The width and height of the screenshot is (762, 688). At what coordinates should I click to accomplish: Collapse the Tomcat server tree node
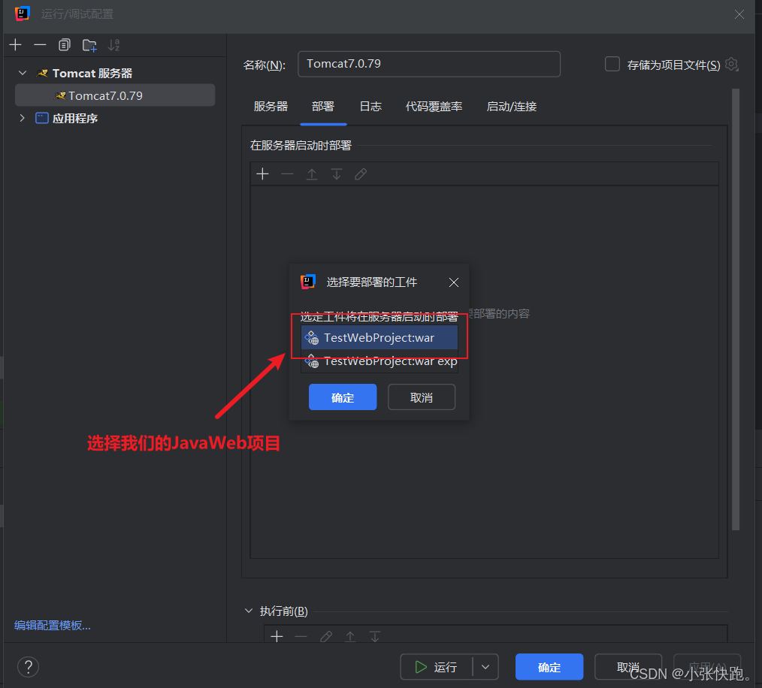pos(23,73)
